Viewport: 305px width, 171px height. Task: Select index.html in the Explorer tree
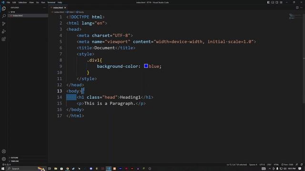pos(28,16)
